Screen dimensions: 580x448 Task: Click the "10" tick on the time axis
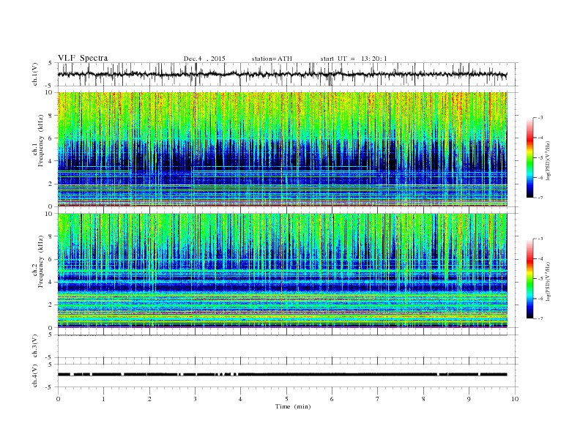[x=515, y=399]
